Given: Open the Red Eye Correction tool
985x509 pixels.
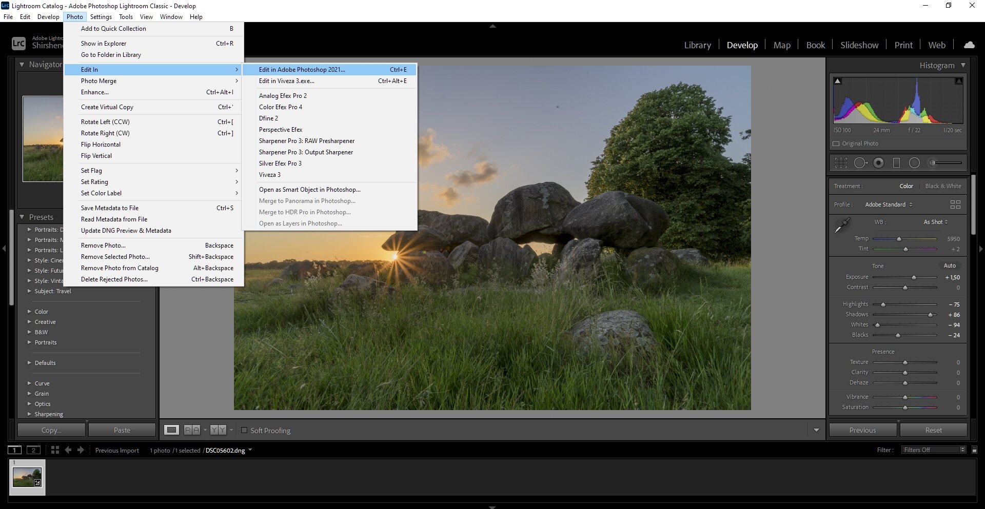Looking at the screenshot, I should 879,163.
